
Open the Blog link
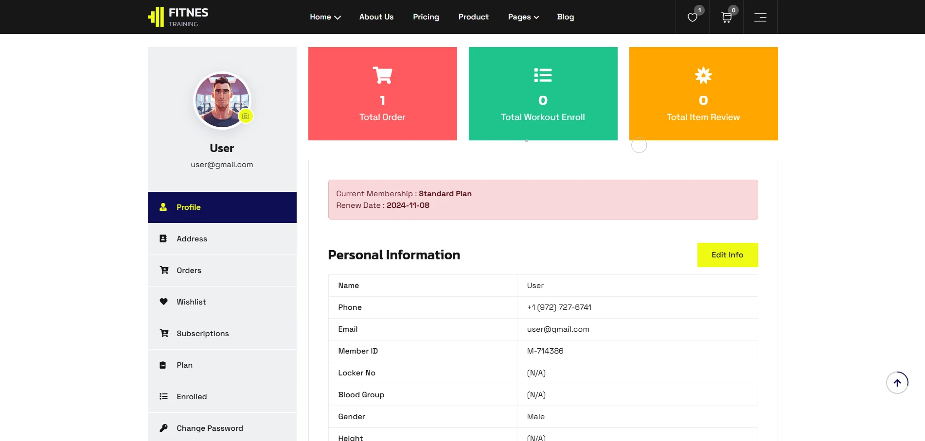pyautogui.click(x=565, y=17)
